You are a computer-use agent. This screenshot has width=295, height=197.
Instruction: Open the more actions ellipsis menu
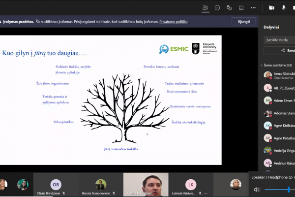click(253, 8)
